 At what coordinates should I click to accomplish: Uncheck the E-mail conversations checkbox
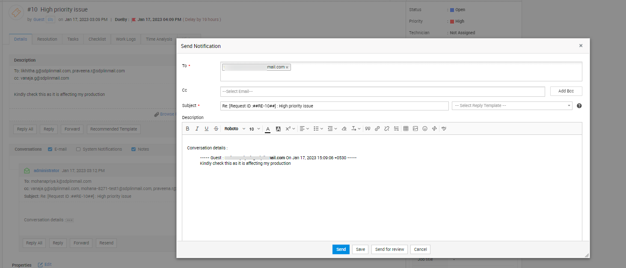50,149
